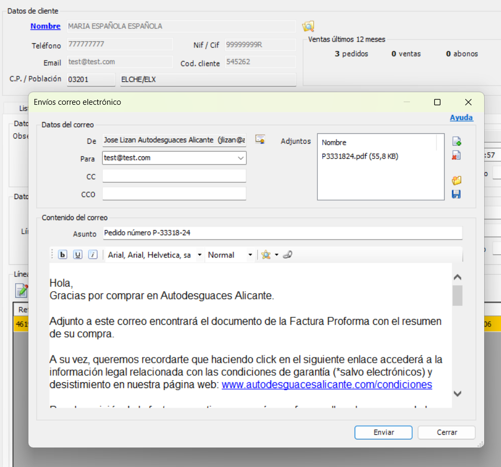Click the sender account icon beside De
501x467 pixels.
tap(260, 140)
